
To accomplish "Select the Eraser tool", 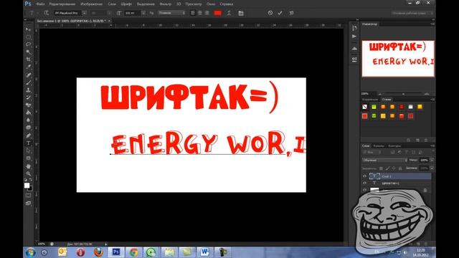I will 28,105.
